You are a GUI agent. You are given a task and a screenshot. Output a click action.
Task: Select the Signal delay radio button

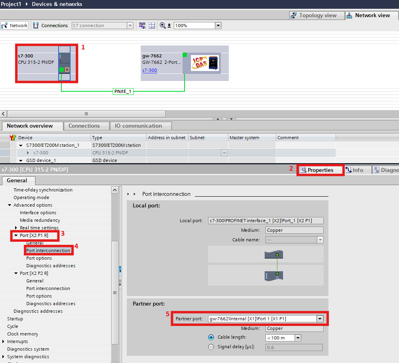pyautogui.click(x=211, y=347)
